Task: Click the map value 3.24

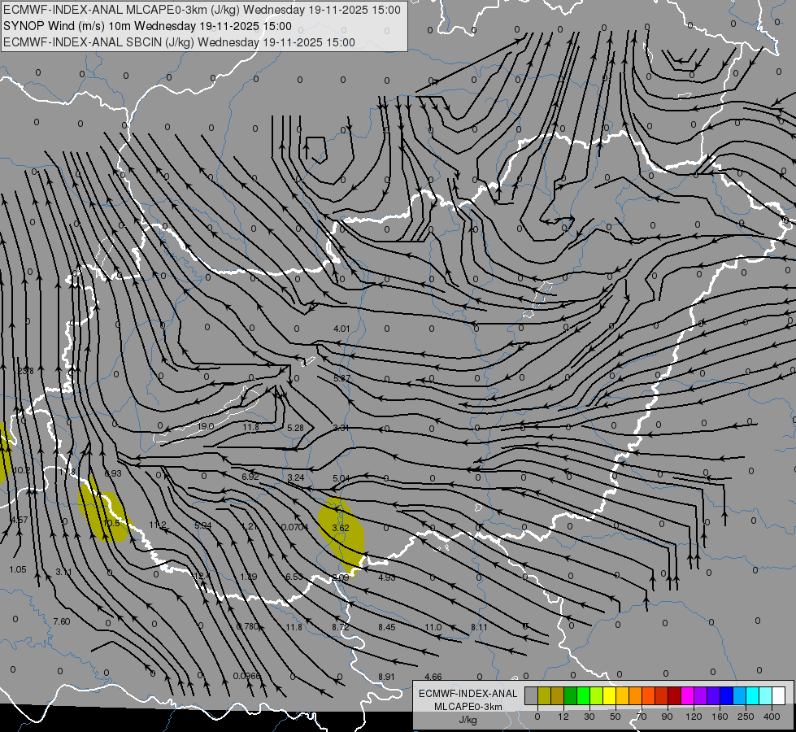Action: [296, 477]
